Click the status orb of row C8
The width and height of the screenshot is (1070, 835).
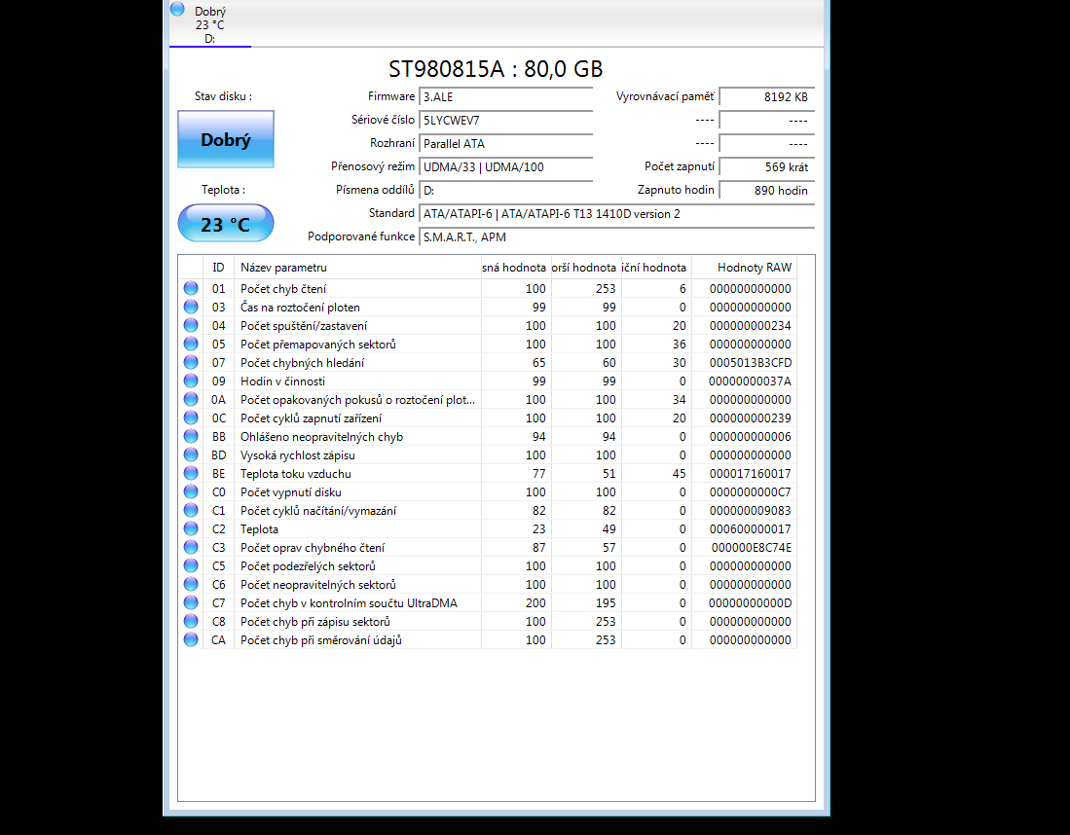point(191,621)
